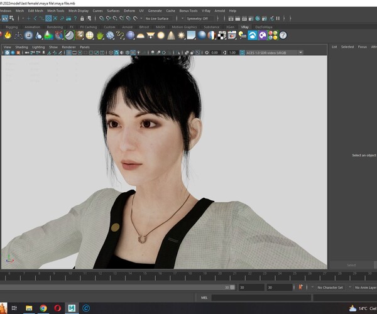Click the globe grid wireframe sphere shelf icon

coord(90,35)
